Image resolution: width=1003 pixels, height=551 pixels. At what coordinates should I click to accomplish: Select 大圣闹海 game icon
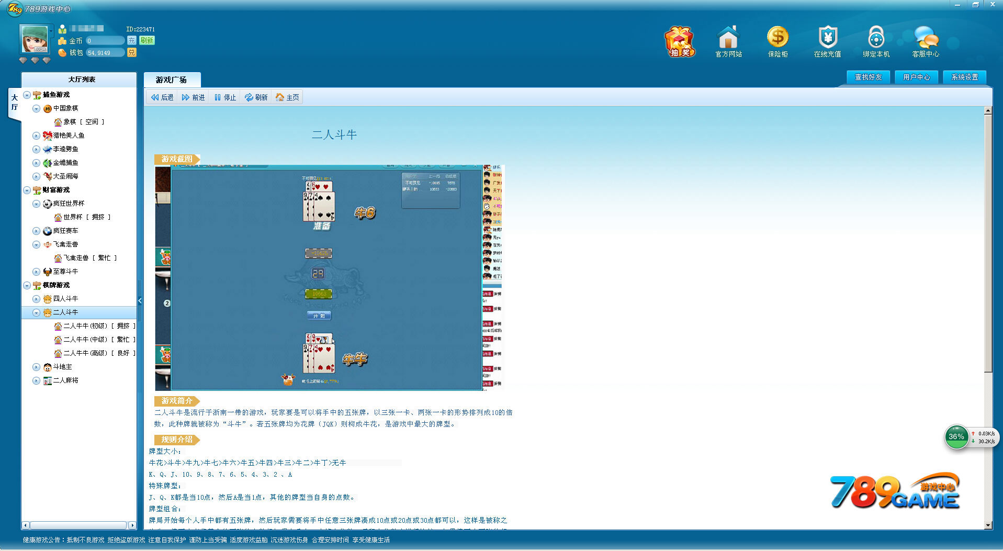[x=48, y=176]
